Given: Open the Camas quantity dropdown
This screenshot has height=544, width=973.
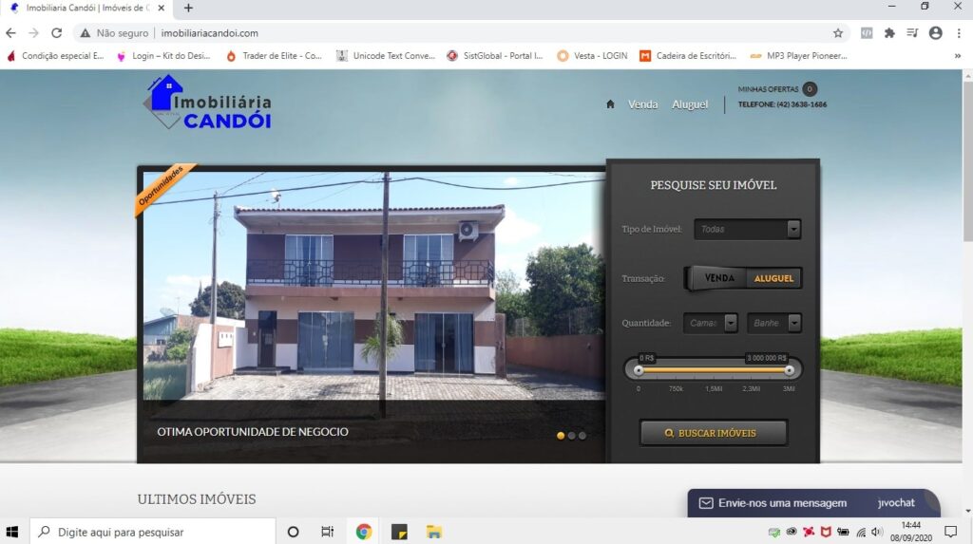Looking at the screenshot, I should 711,323.
